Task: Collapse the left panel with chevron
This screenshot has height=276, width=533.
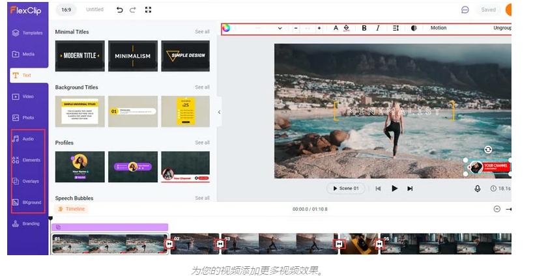Action: 219,112
